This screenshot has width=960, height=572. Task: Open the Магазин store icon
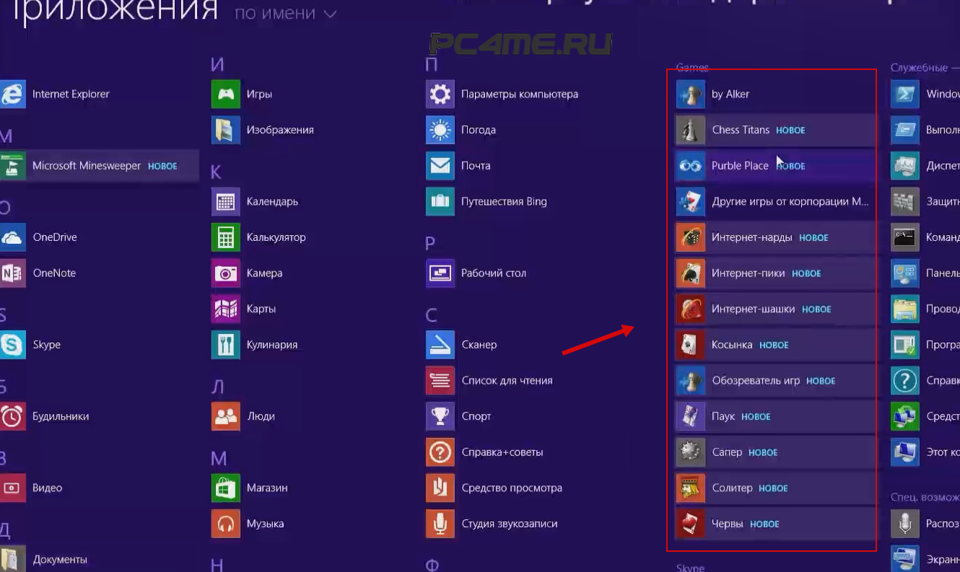(226, 488)
